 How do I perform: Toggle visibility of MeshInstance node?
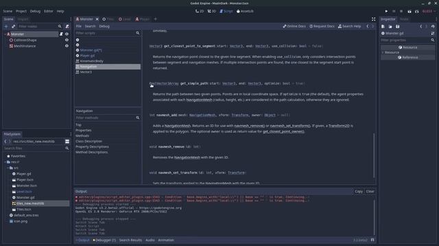point(67,46)
